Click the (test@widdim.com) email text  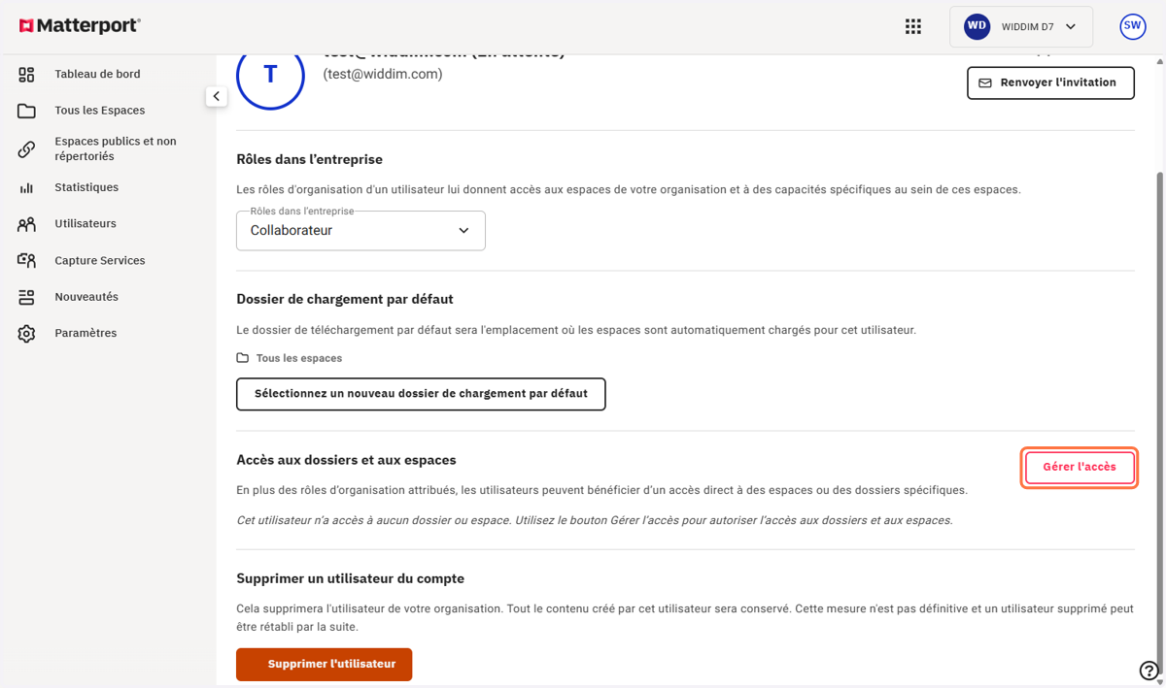click(x=383, y=74)
